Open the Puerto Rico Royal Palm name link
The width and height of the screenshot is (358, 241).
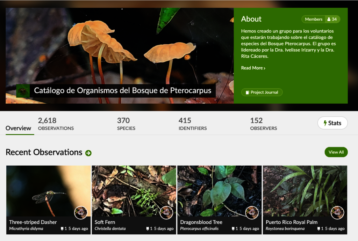pos(292,222)
